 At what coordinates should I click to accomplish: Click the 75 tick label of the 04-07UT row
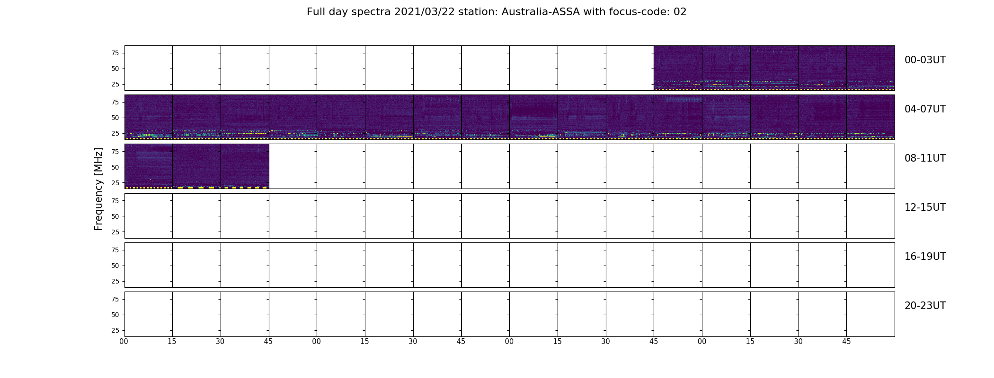115,102
